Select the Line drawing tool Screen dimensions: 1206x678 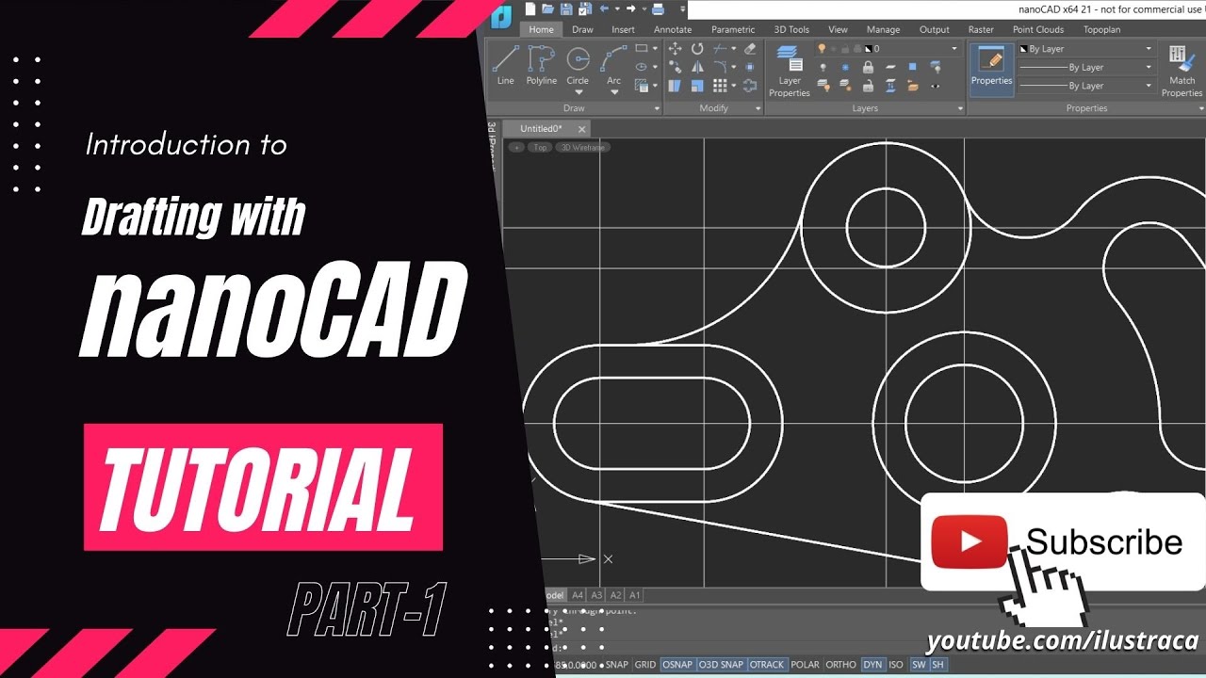pos(506,66)
